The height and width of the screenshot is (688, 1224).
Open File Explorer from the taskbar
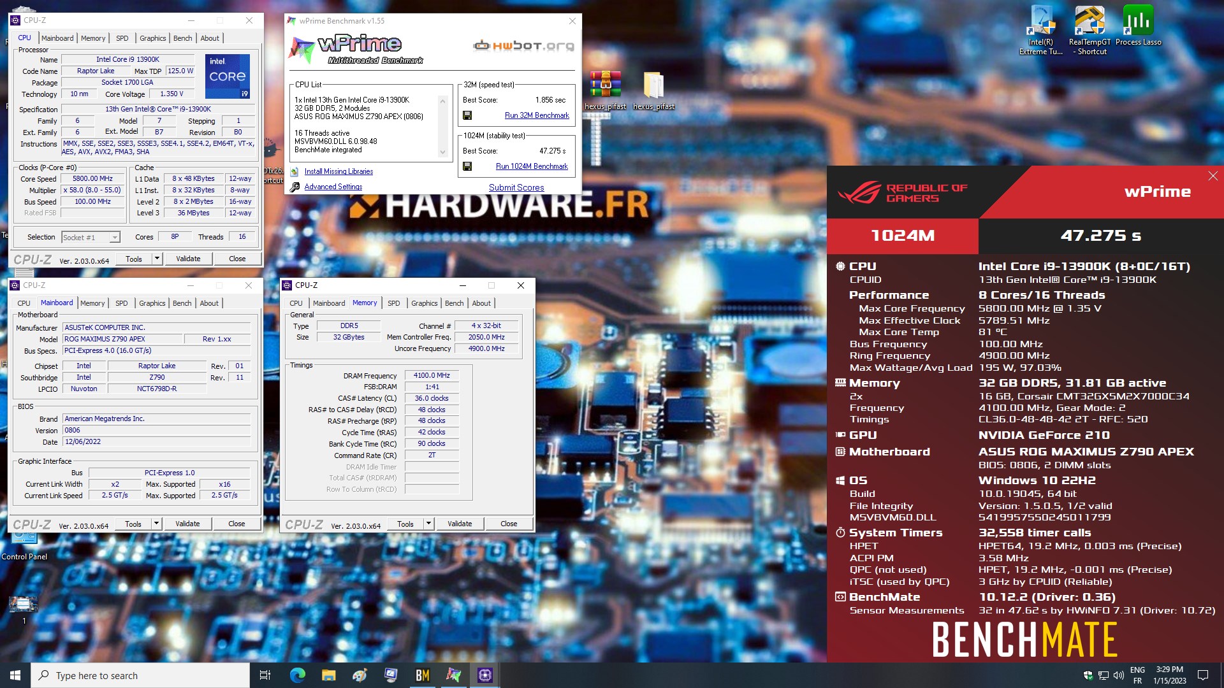(x=328, y=675)
